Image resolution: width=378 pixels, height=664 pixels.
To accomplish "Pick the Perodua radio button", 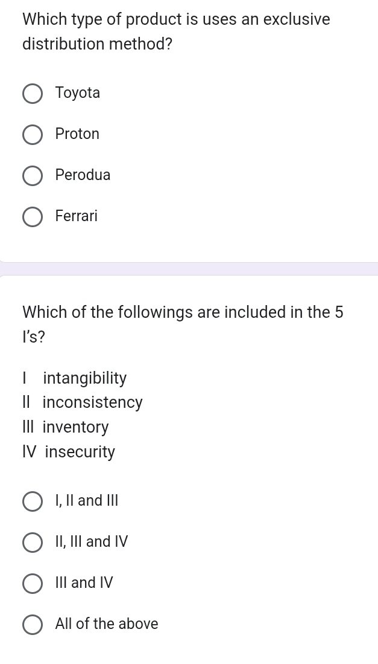I will [33, 176].
